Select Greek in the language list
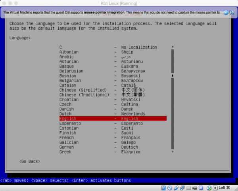This screenshot has width=238, height=191. point(113,152)
